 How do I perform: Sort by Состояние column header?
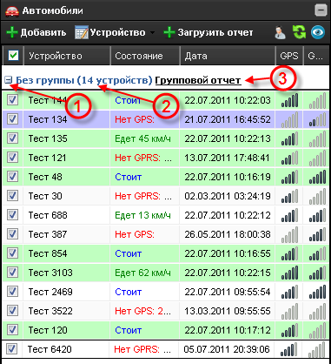tap(145, 56)
